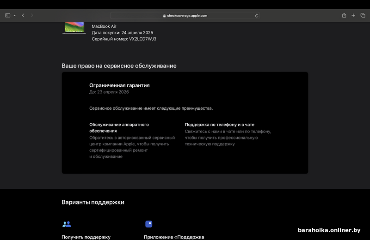
Task: Open the Получить поддержку link
Action: click(86, 237)
